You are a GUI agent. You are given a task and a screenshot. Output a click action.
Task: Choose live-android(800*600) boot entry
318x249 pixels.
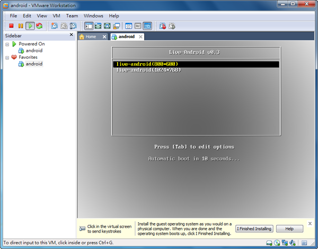[196, 64]
